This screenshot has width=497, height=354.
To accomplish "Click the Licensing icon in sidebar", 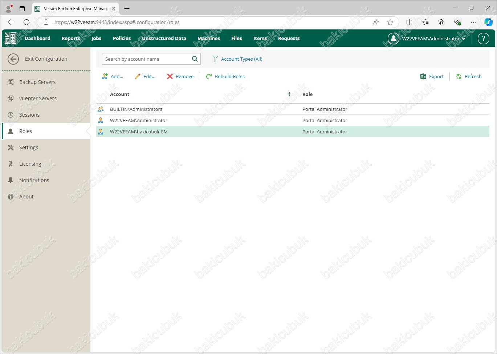I will click(11, 164).
